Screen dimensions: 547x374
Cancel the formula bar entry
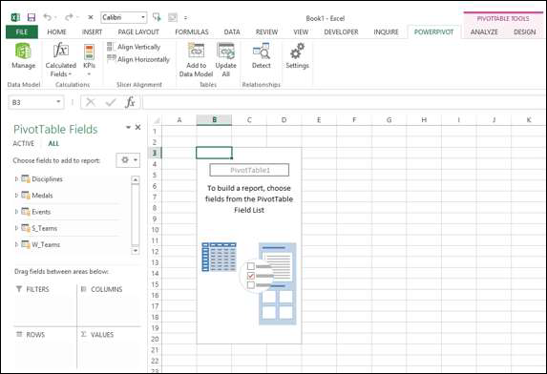(91, 102)
